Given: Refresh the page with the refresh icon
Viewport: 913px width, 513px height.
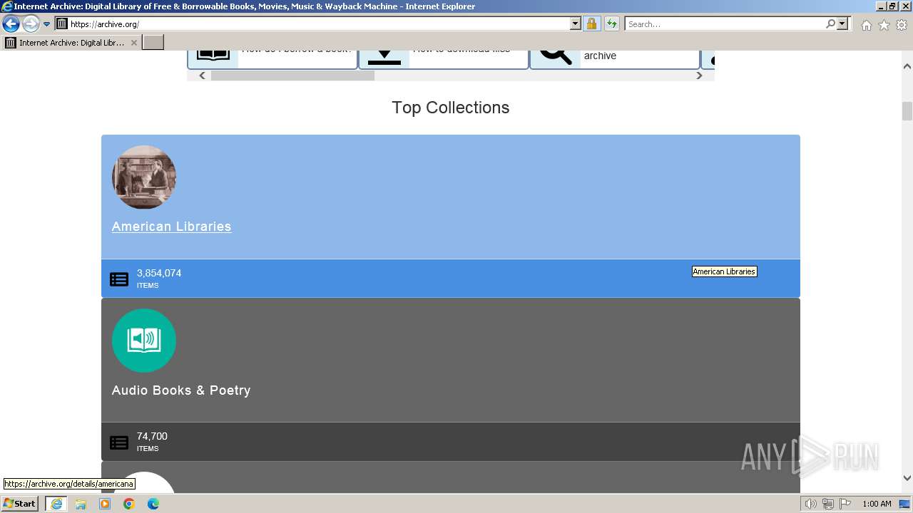Looking at the screenshot, I should [x=611, y=24].
